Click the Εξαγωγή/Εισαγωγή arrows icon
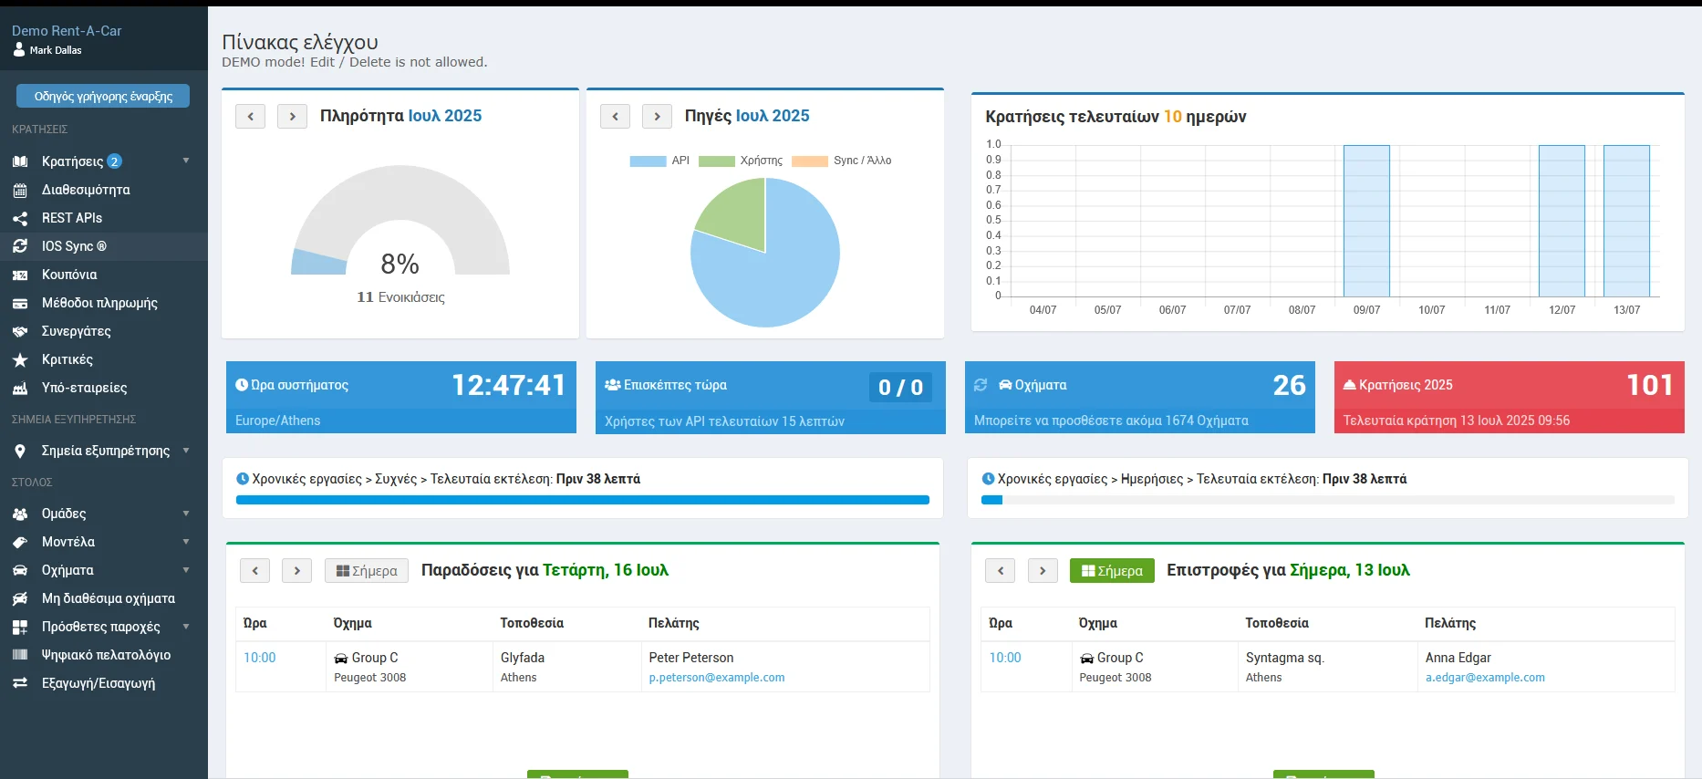 (20, 683)
